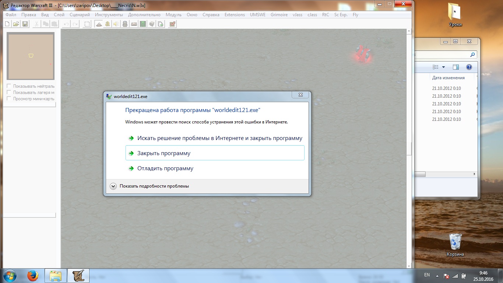The image size is (503, 283).
Task: Click the Open Map folder icon
Action: pyautogui.click(x=16, y=24)
